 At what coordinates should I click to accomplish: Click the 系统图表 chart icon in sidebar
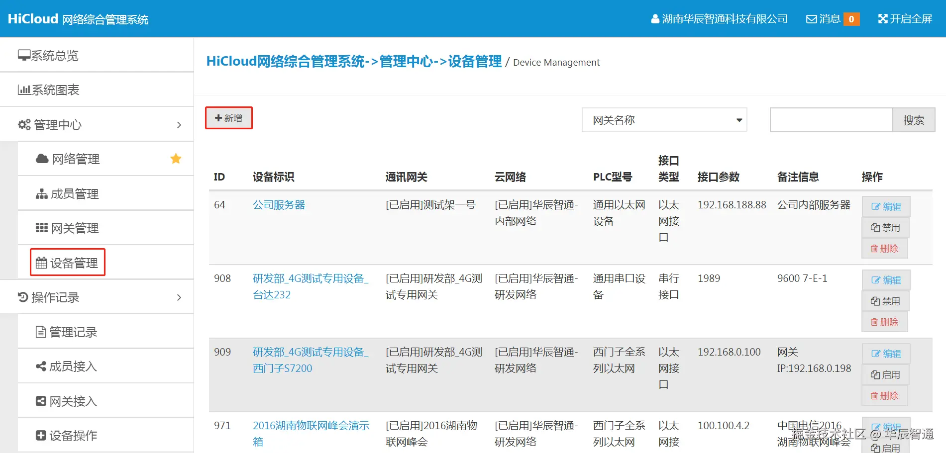point(23,90)
